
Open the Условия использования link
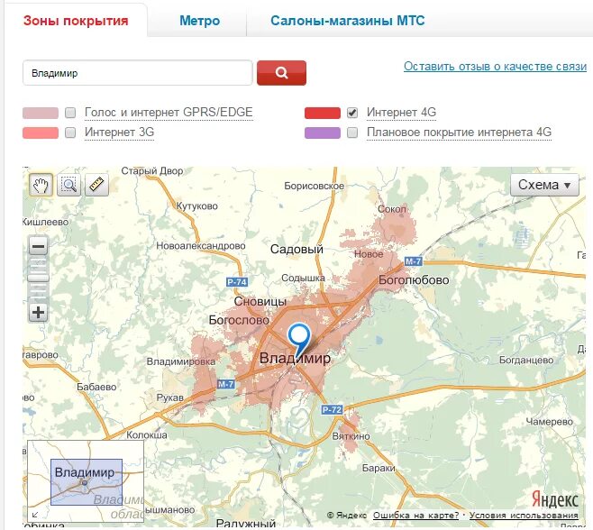tap(524, 516)
